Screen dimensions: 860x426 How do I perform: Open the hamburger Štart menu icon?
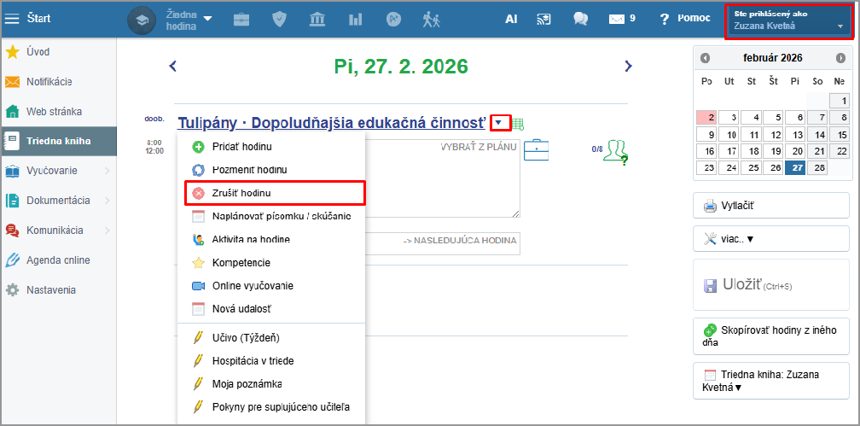click(x=12, y=19)
